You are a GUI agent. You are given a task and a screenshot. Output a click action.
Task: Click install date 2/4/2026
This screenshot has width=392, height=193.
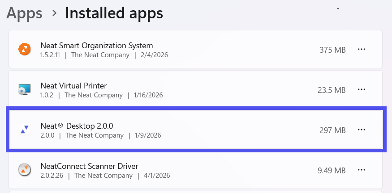pos(154,55)
